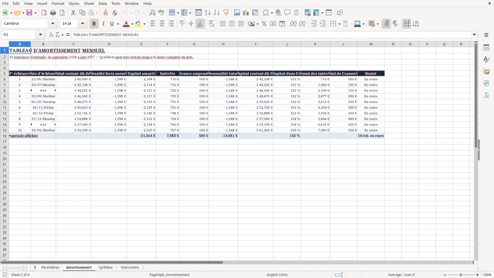This screenshot has height=278, width=494.
Task: Toggle Align Bottom vertical alignment
Action: tap(200, 24)
